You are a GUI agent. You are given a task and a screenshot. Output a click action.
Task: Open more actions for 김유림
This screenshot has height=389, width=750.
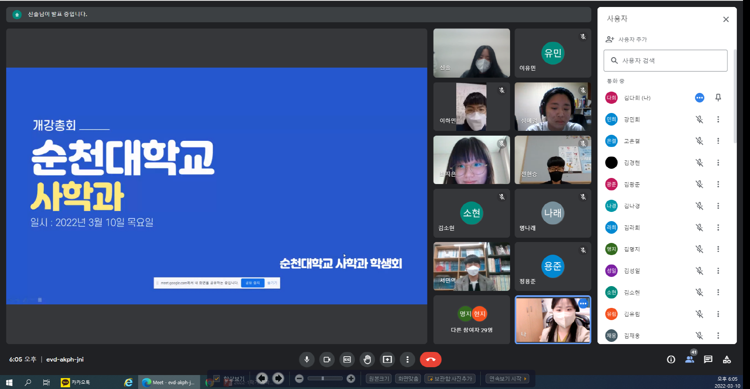coord(718,314)
